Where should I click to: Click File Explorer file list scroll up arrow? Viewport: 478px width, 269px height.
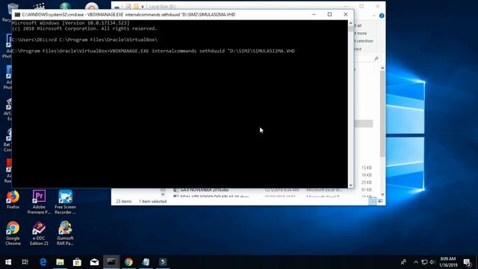[382, 68]
